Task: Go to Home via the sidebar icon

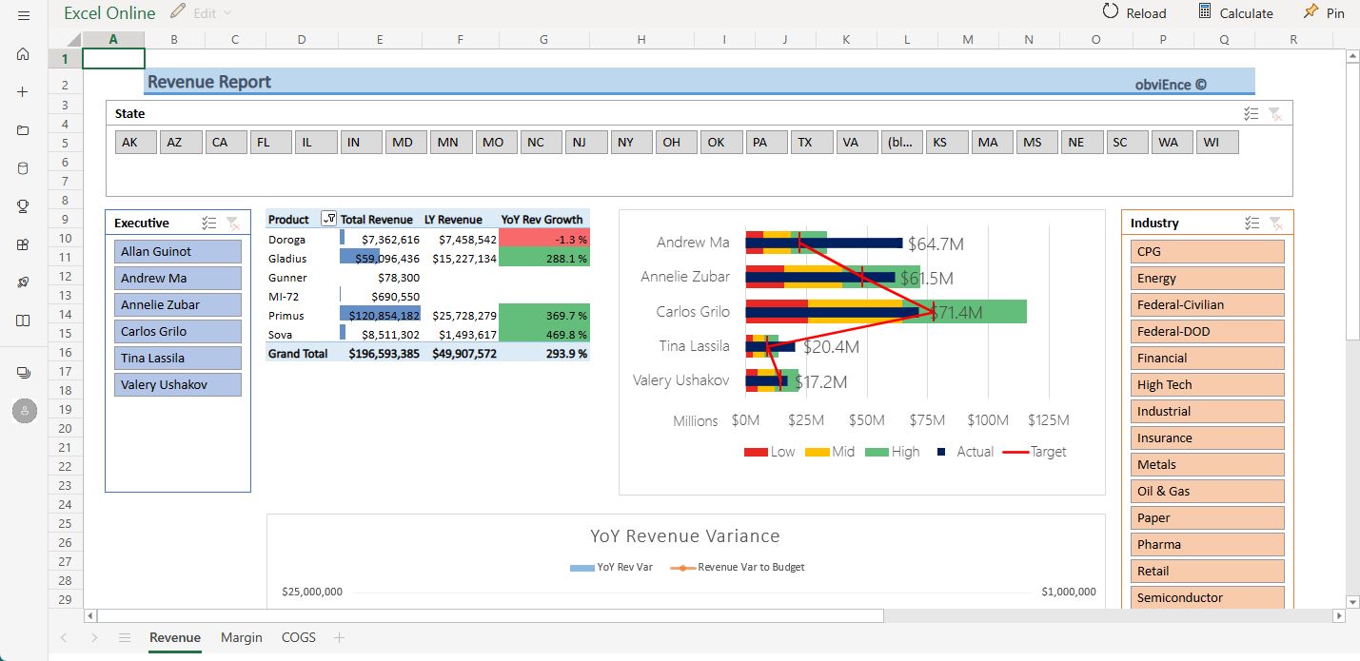Action: point(24,54)
